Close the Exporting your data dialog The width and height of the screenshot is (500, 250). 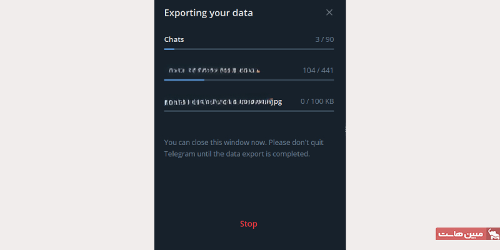coord(329,12)
